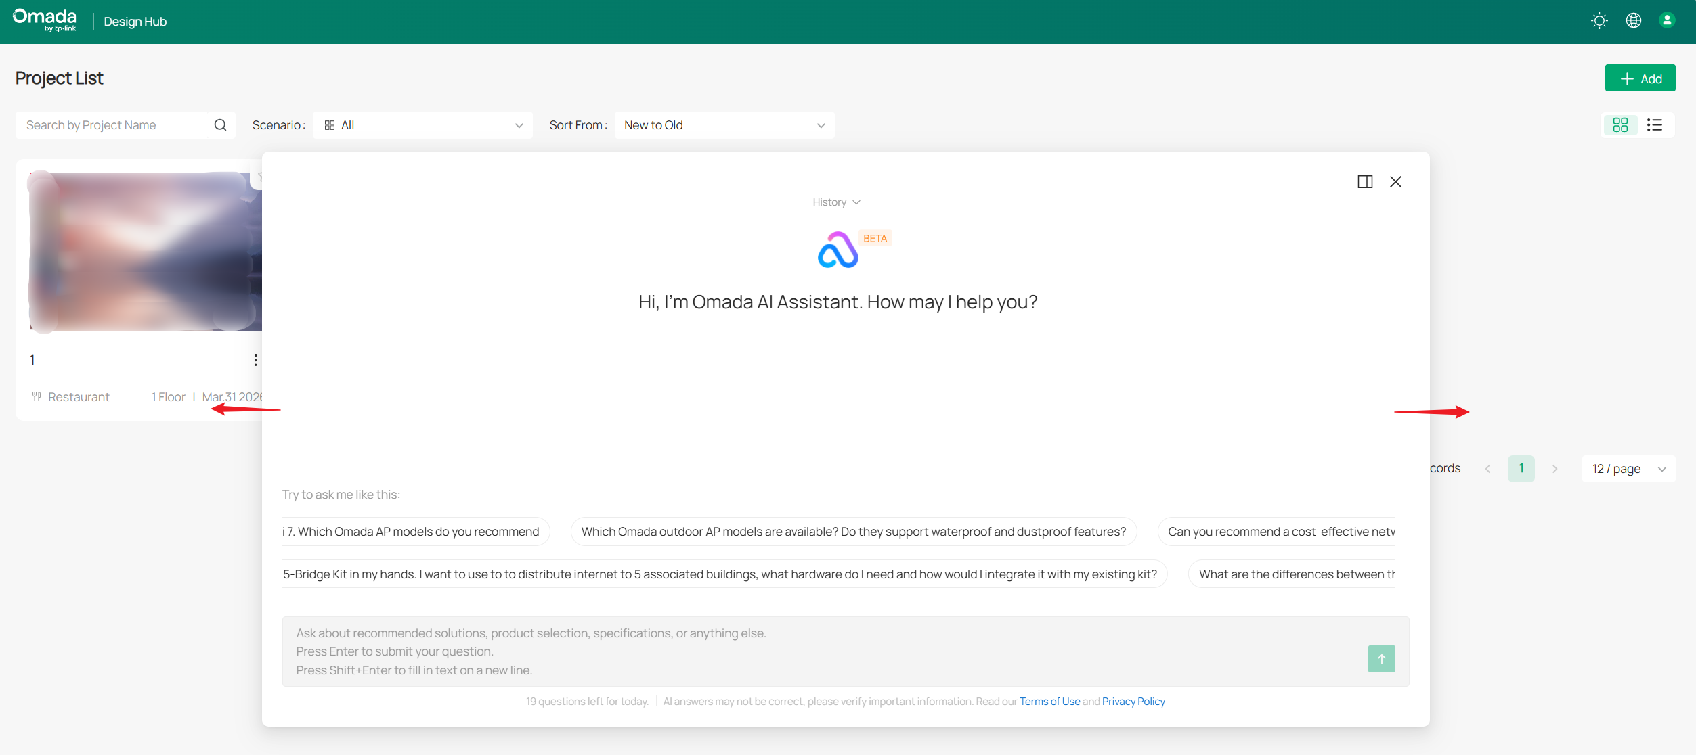Open the blurred project thumbnail

pyautogui.click(x=145, y=251)
